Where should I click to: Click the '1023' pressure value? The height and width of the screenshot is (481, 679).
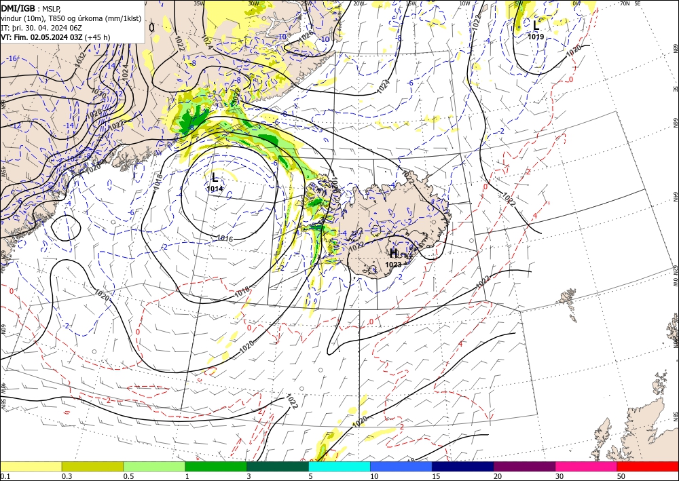point(393,265)
